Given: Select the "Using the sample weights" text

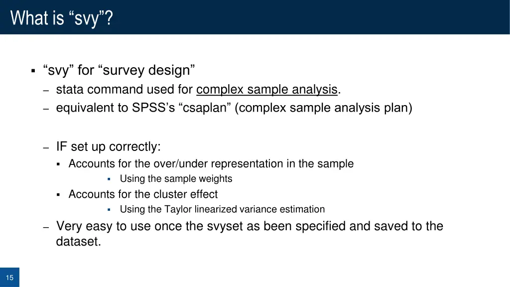Looking at the screenshot, I should tap(176, 179).
